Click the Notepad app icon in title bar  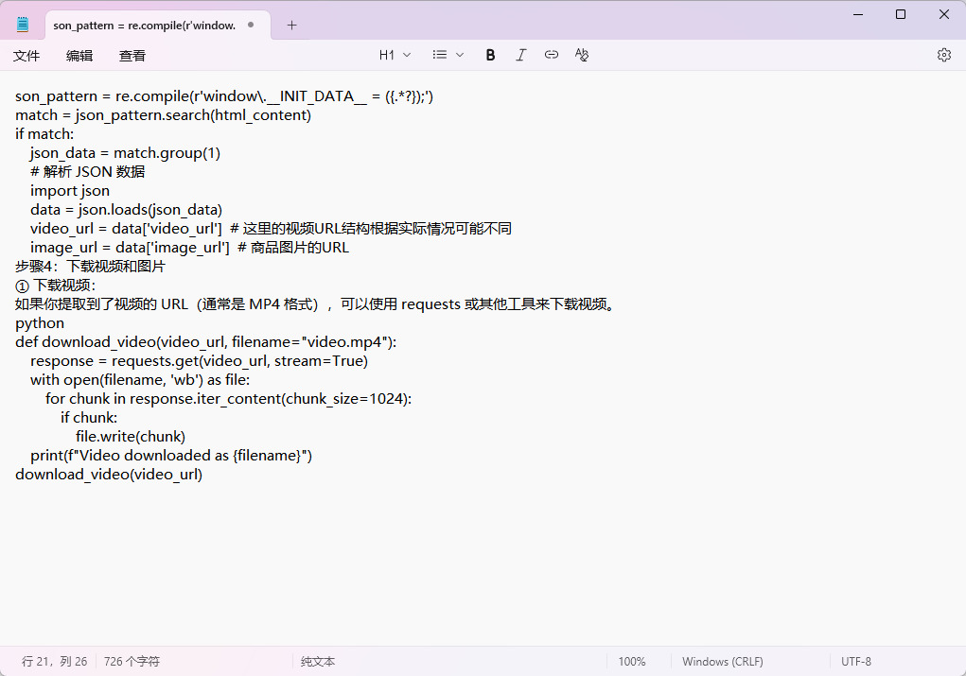[x=23, y=26]
